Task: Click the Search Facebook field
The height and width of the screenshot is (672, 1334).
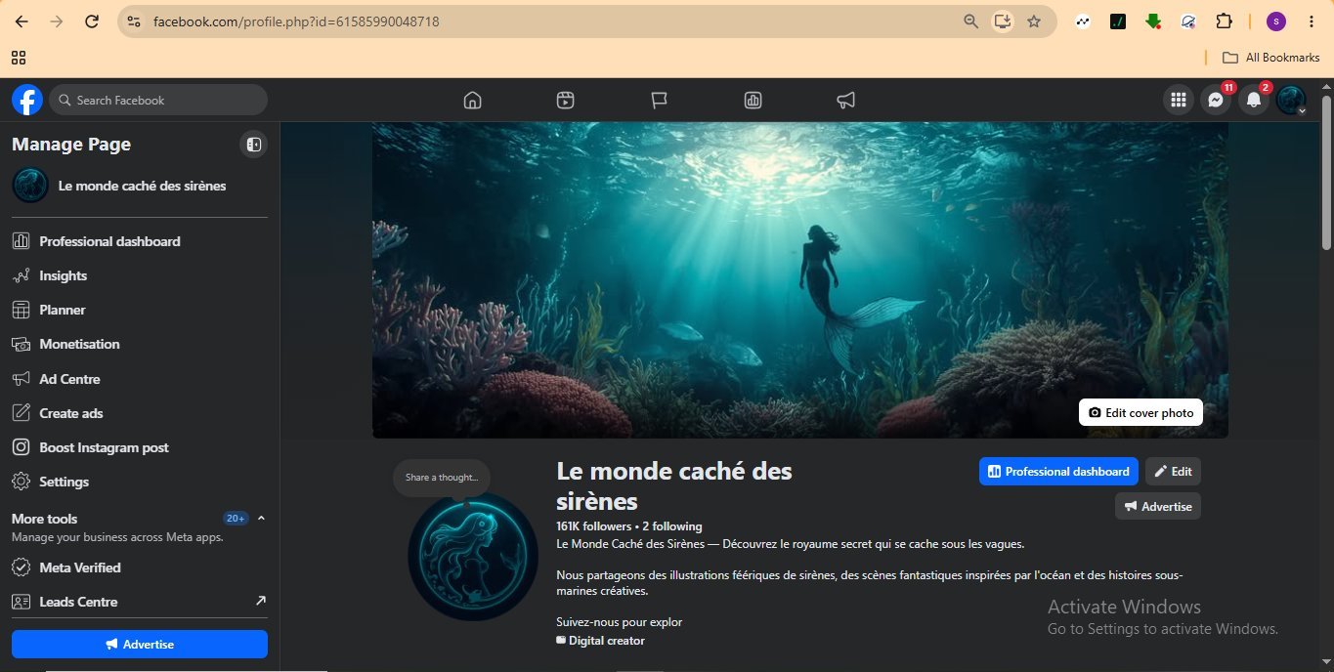Action: coord(158,100)
